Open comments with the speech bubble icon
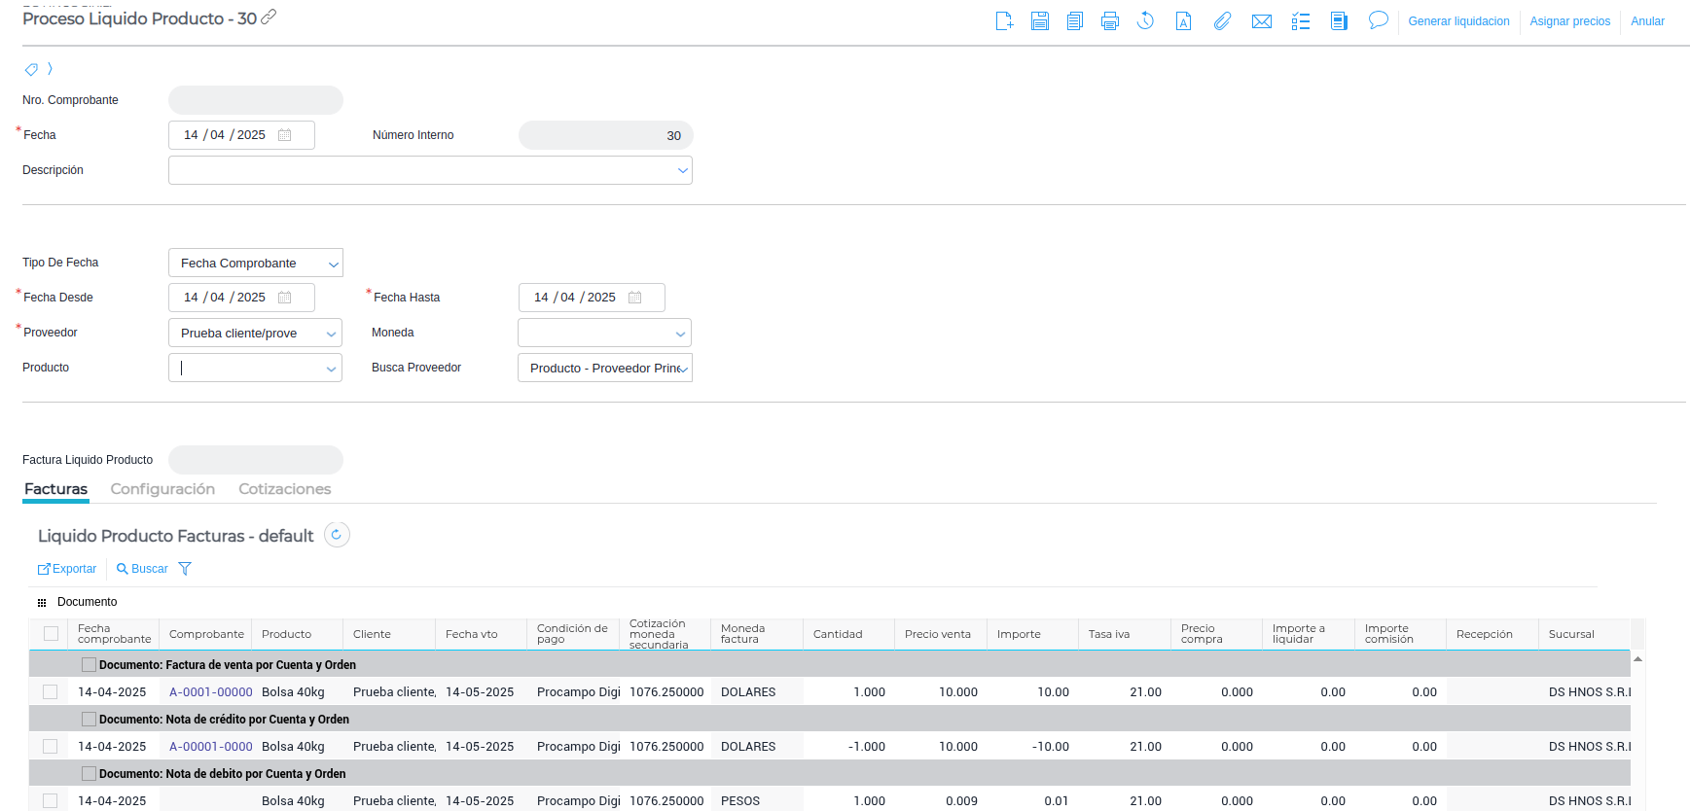This screenshot has width=1690, height=811. (x=1378, y=20)
